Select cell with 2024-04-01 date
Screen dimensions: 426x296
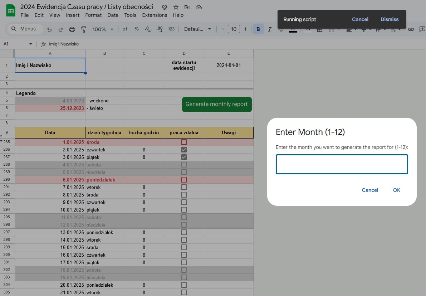pyautogui.click(x=229, y=65)
